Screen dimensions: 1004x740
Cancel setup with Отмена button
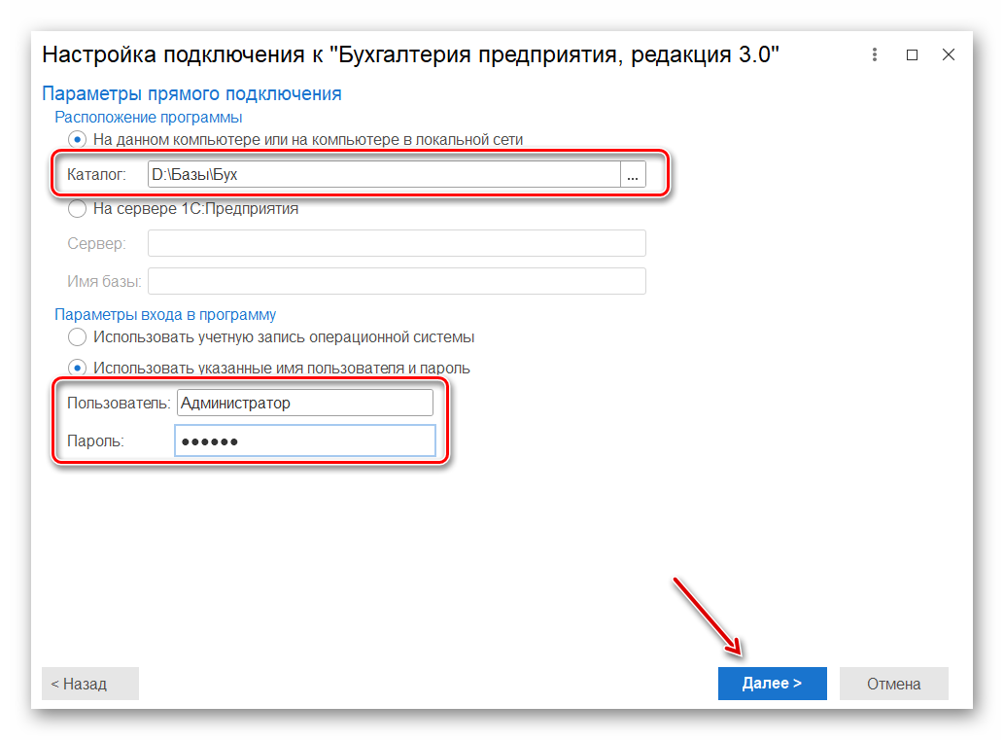[x=894, y=684]
